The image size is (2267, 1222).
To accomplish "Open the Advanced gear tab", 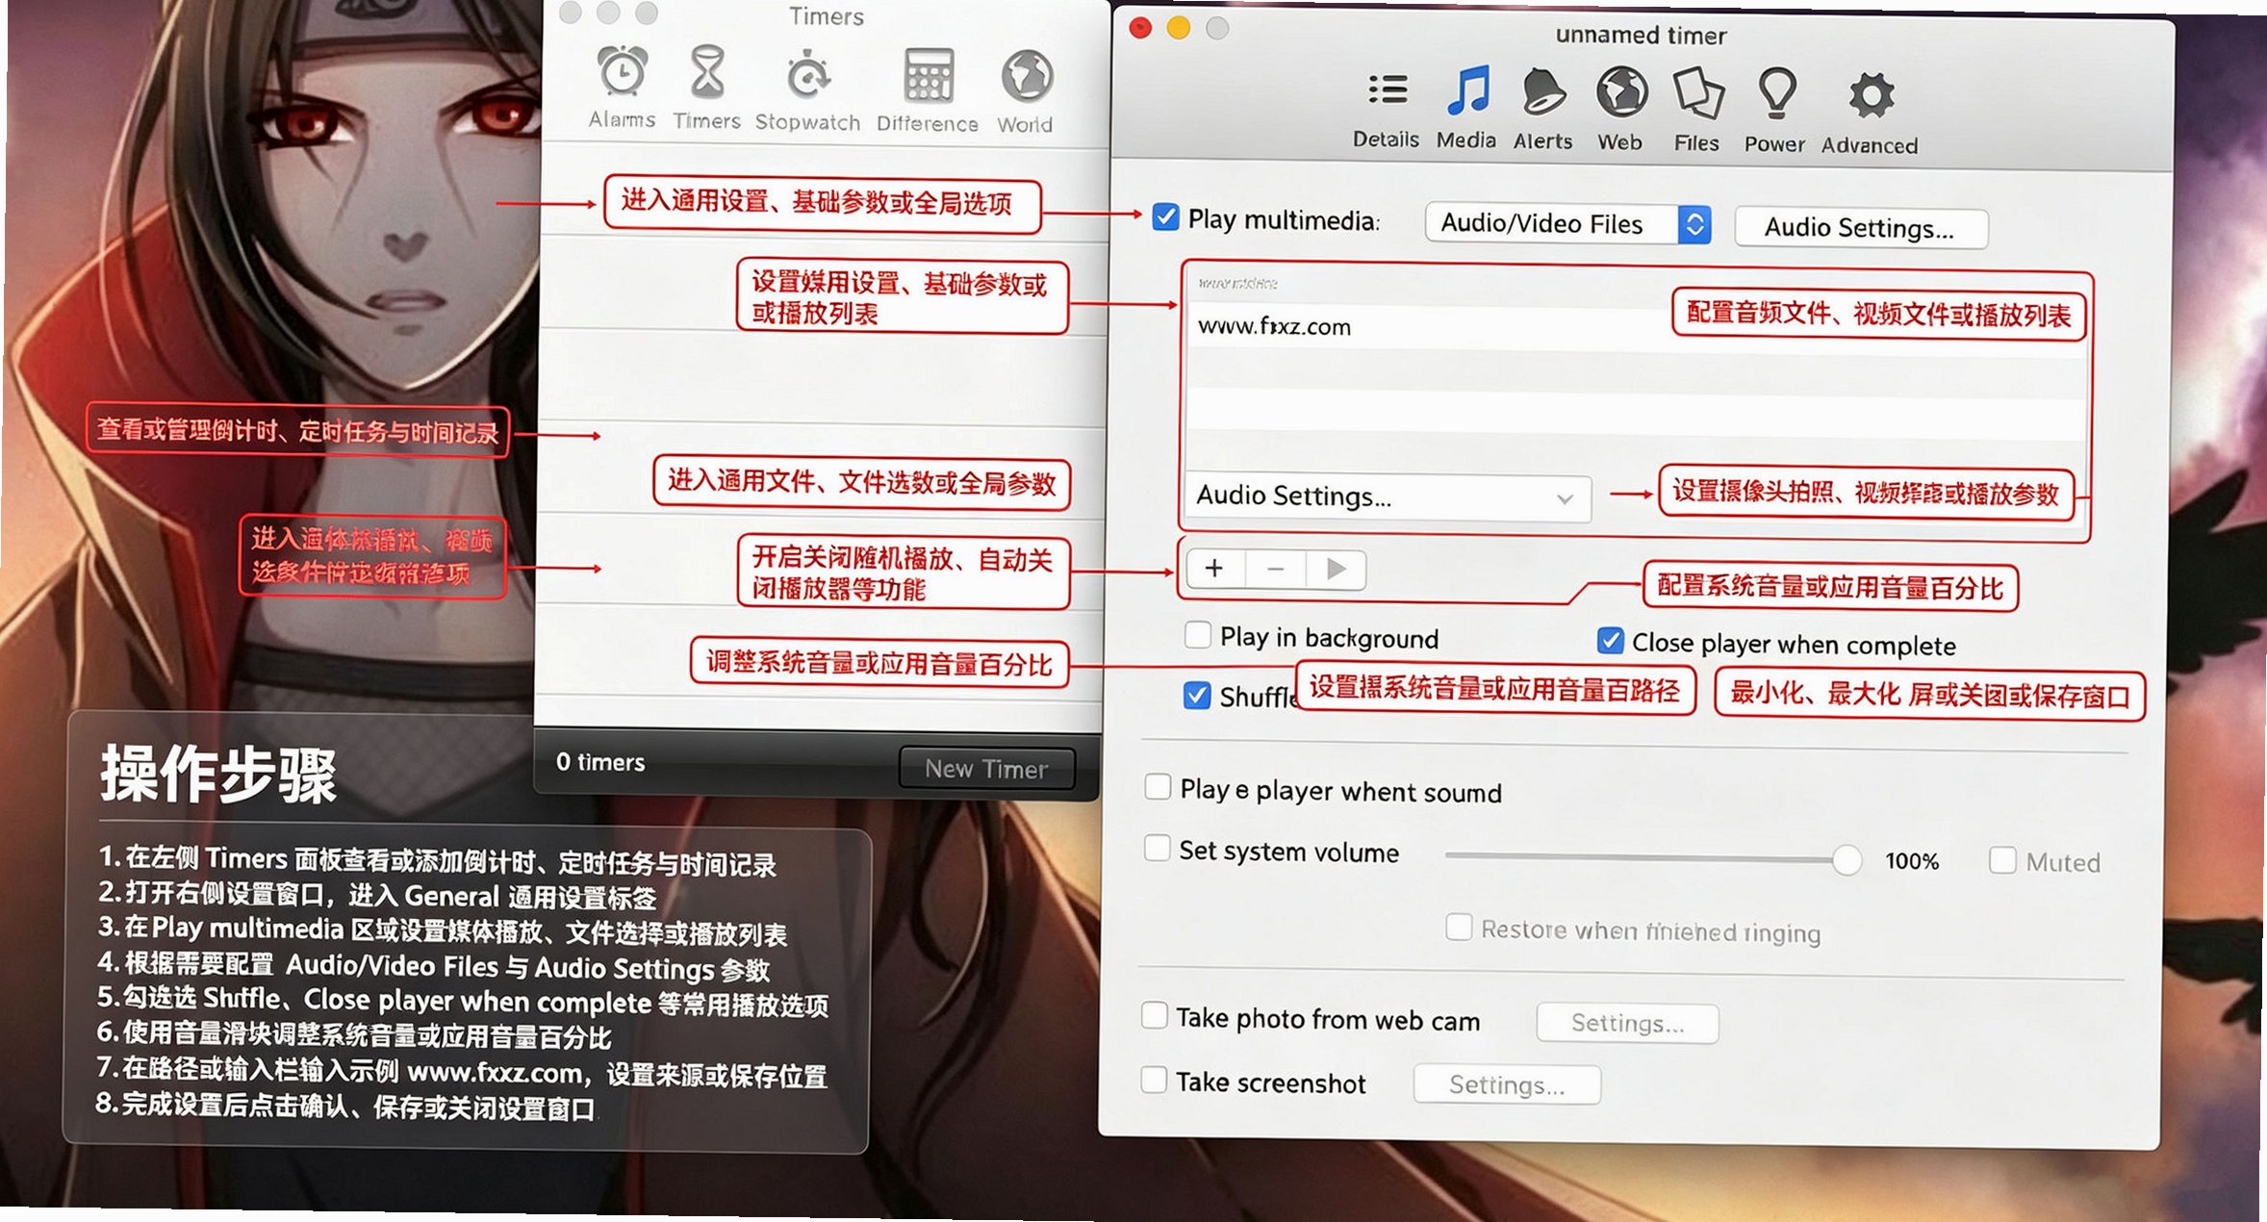I will [x=1870, y=114].
